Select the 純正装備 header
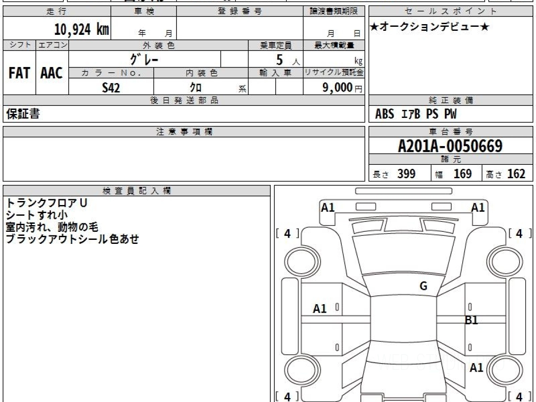536x402 pixels. point(451,100)
